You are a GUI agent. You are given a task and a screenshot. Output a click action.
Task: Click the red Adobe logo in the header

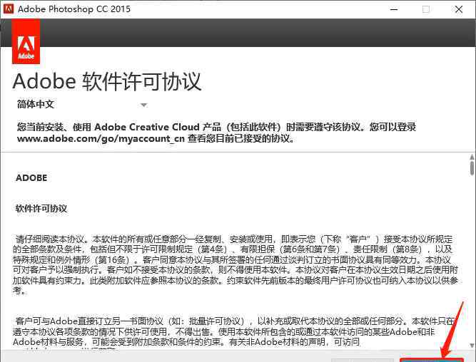26,41
